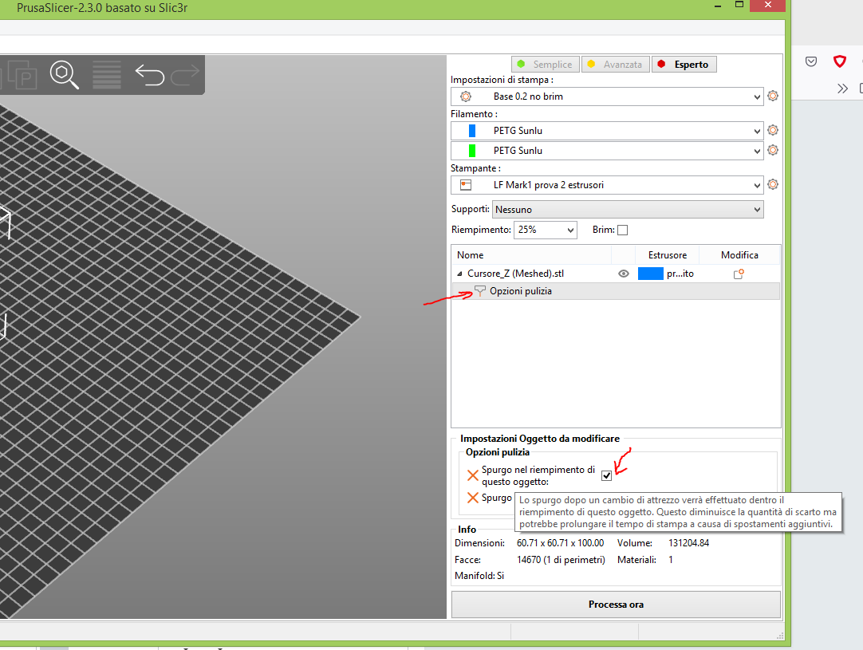The image size is (863, 650).
Task: Click the Pocket icon in the browser toolbar
Action: pos(810,61)
